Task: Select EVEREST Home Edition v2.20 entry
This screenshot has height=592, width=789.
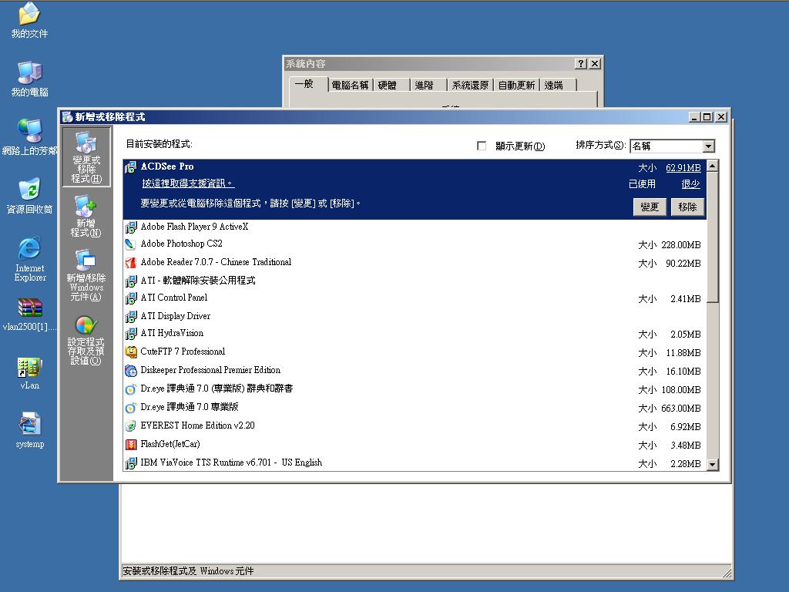Action: pos(197,425)
